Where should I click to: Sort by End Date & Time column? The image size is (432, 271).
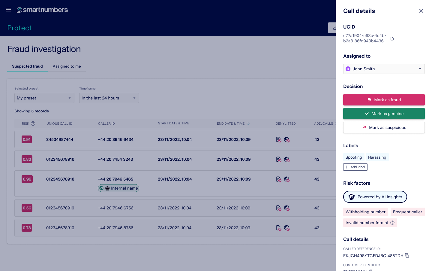(x=233, y=123)
